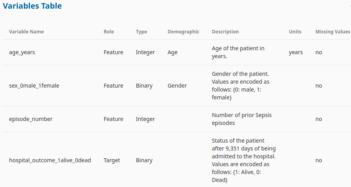Select the sex_0male_1female variable name
Image resolution: width=351 pixels, height=187 pixels.
34,86
